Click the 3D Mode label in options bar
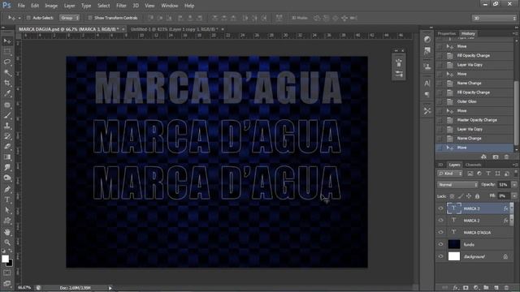The image size is (520, 292). point(300,18)
